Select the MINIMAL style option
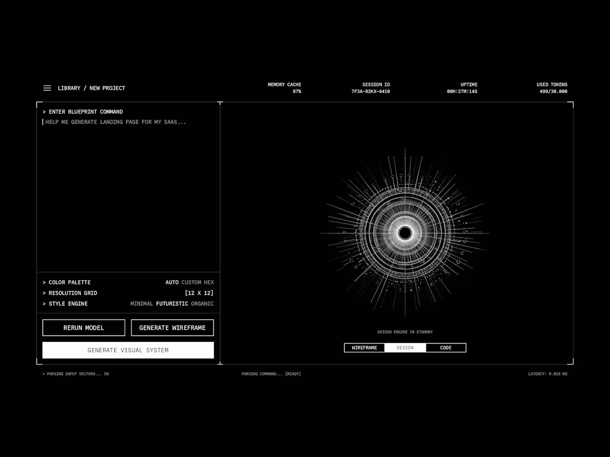The width and height of the screenshot is (610, 457). click(141, 304)
